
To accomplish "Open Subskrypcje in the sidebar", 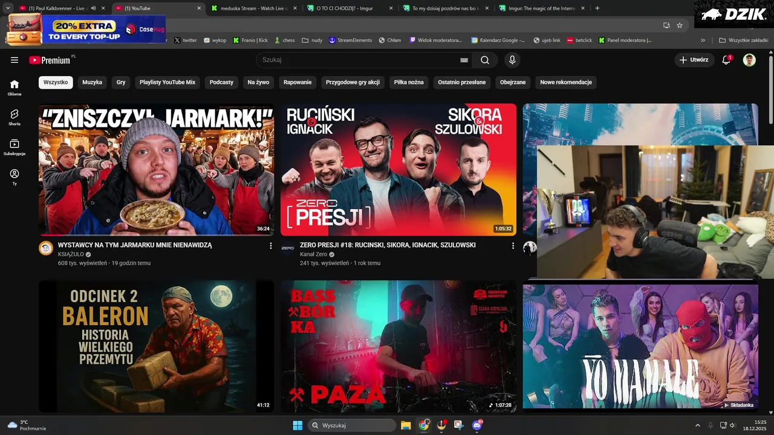I will (15, 147).
